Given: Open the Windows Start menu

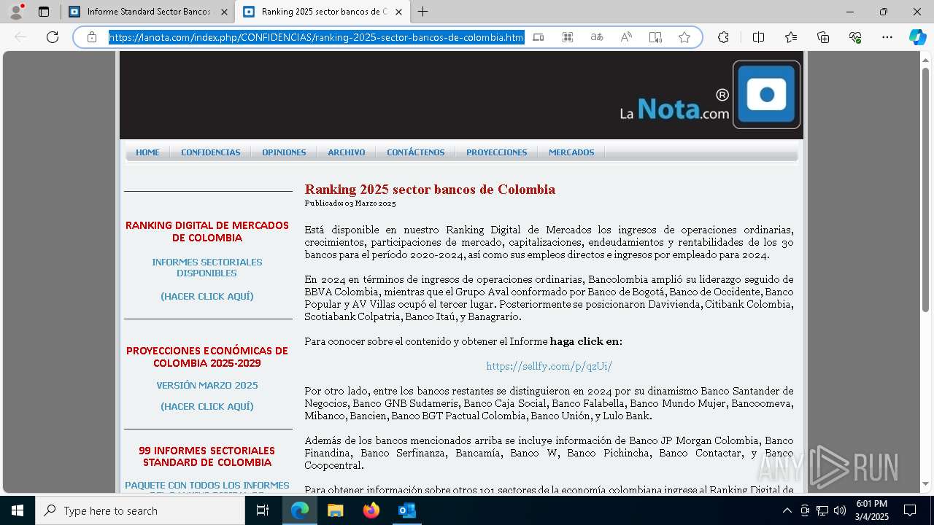Looking at the screenshot, I should pyautogui.click(x=18, y=510).
